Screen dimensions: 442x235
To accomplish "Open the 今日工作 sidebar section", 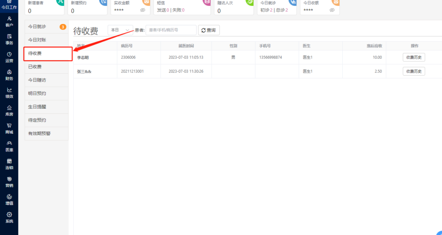I will pyautogui.click(x=9, y=5).
